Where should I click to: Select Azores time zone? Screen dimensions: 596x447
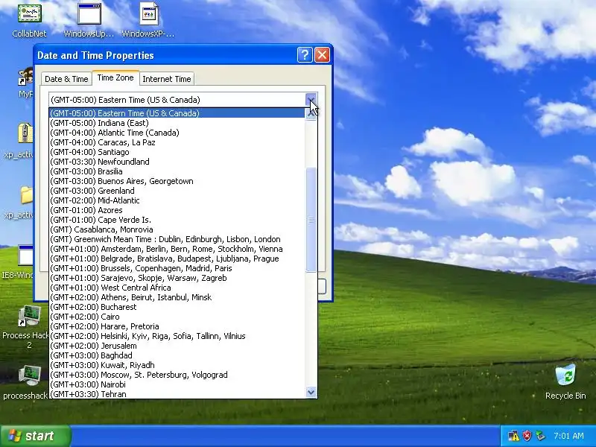(x=177, y=210)
